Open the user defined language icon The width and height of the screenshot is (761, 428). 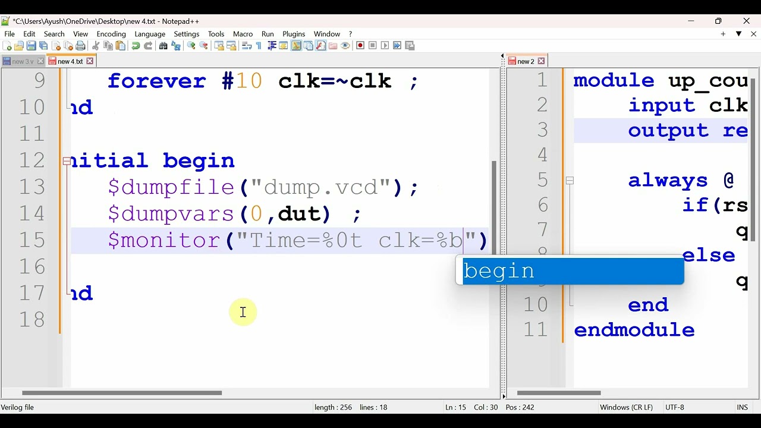coord(284,46)
